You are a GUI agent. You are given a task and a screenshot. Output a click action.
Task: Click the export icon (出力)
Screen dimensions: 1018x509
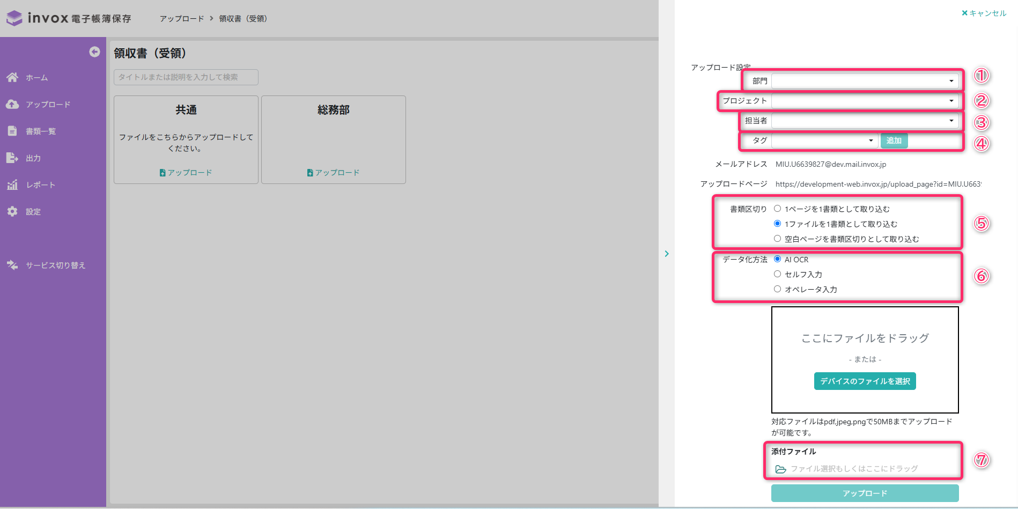12,158
